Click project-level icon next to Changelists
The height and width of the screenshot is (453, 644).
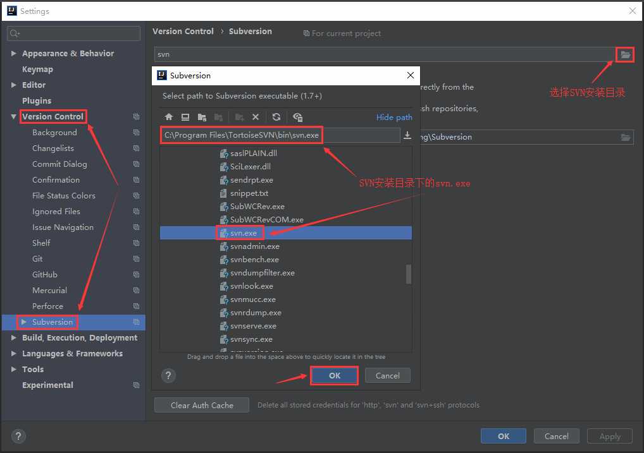137,148
